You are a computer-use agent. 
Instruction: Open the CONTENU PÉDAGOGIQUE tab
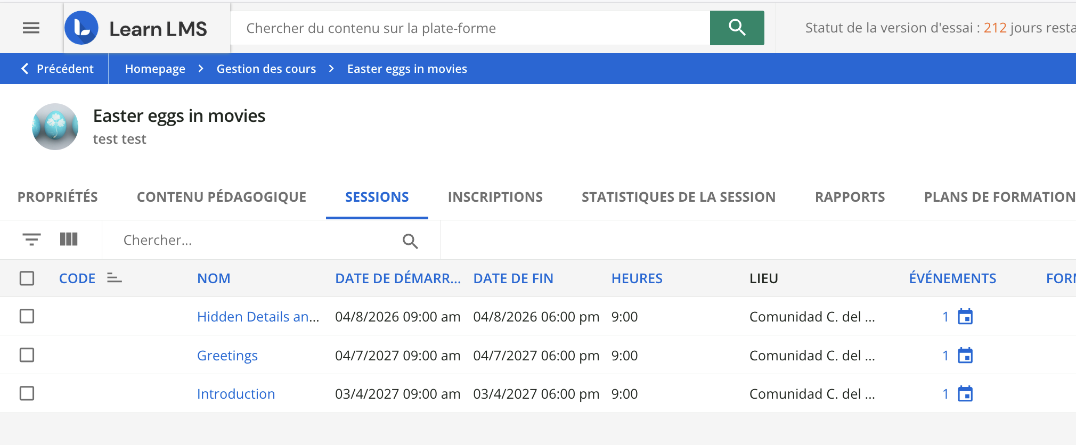coord(221,197)
